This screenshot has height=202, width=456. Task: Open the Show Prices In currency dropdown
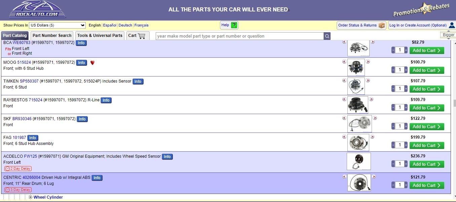tap(57, 25)
